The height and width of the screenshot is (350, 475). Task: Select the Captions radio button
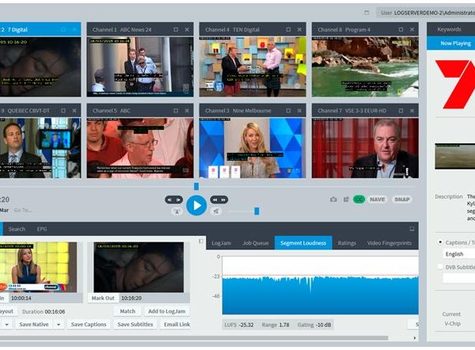tap(440, 242)
